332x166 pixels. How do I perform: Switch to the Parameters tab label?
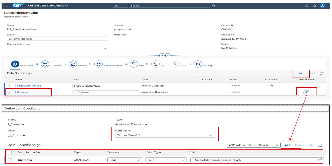pos(56,66)
